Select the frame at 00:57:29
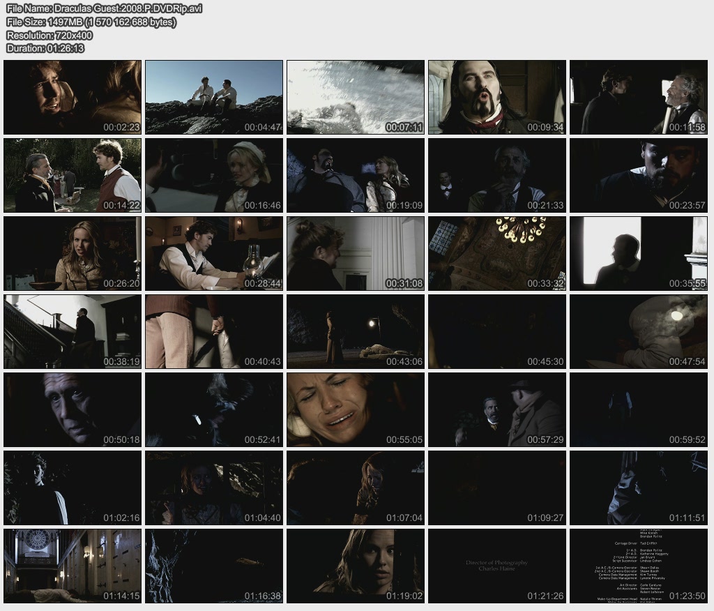 point(497,409)
